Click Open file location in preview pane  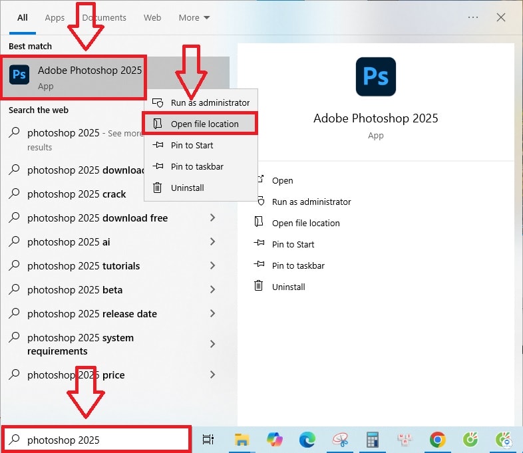click(306, 224)
